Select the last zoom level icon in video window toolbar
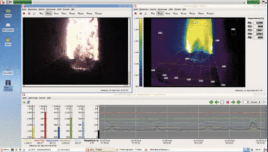The height and width of the screenshot is (152, 268). (x=99, y=13)
